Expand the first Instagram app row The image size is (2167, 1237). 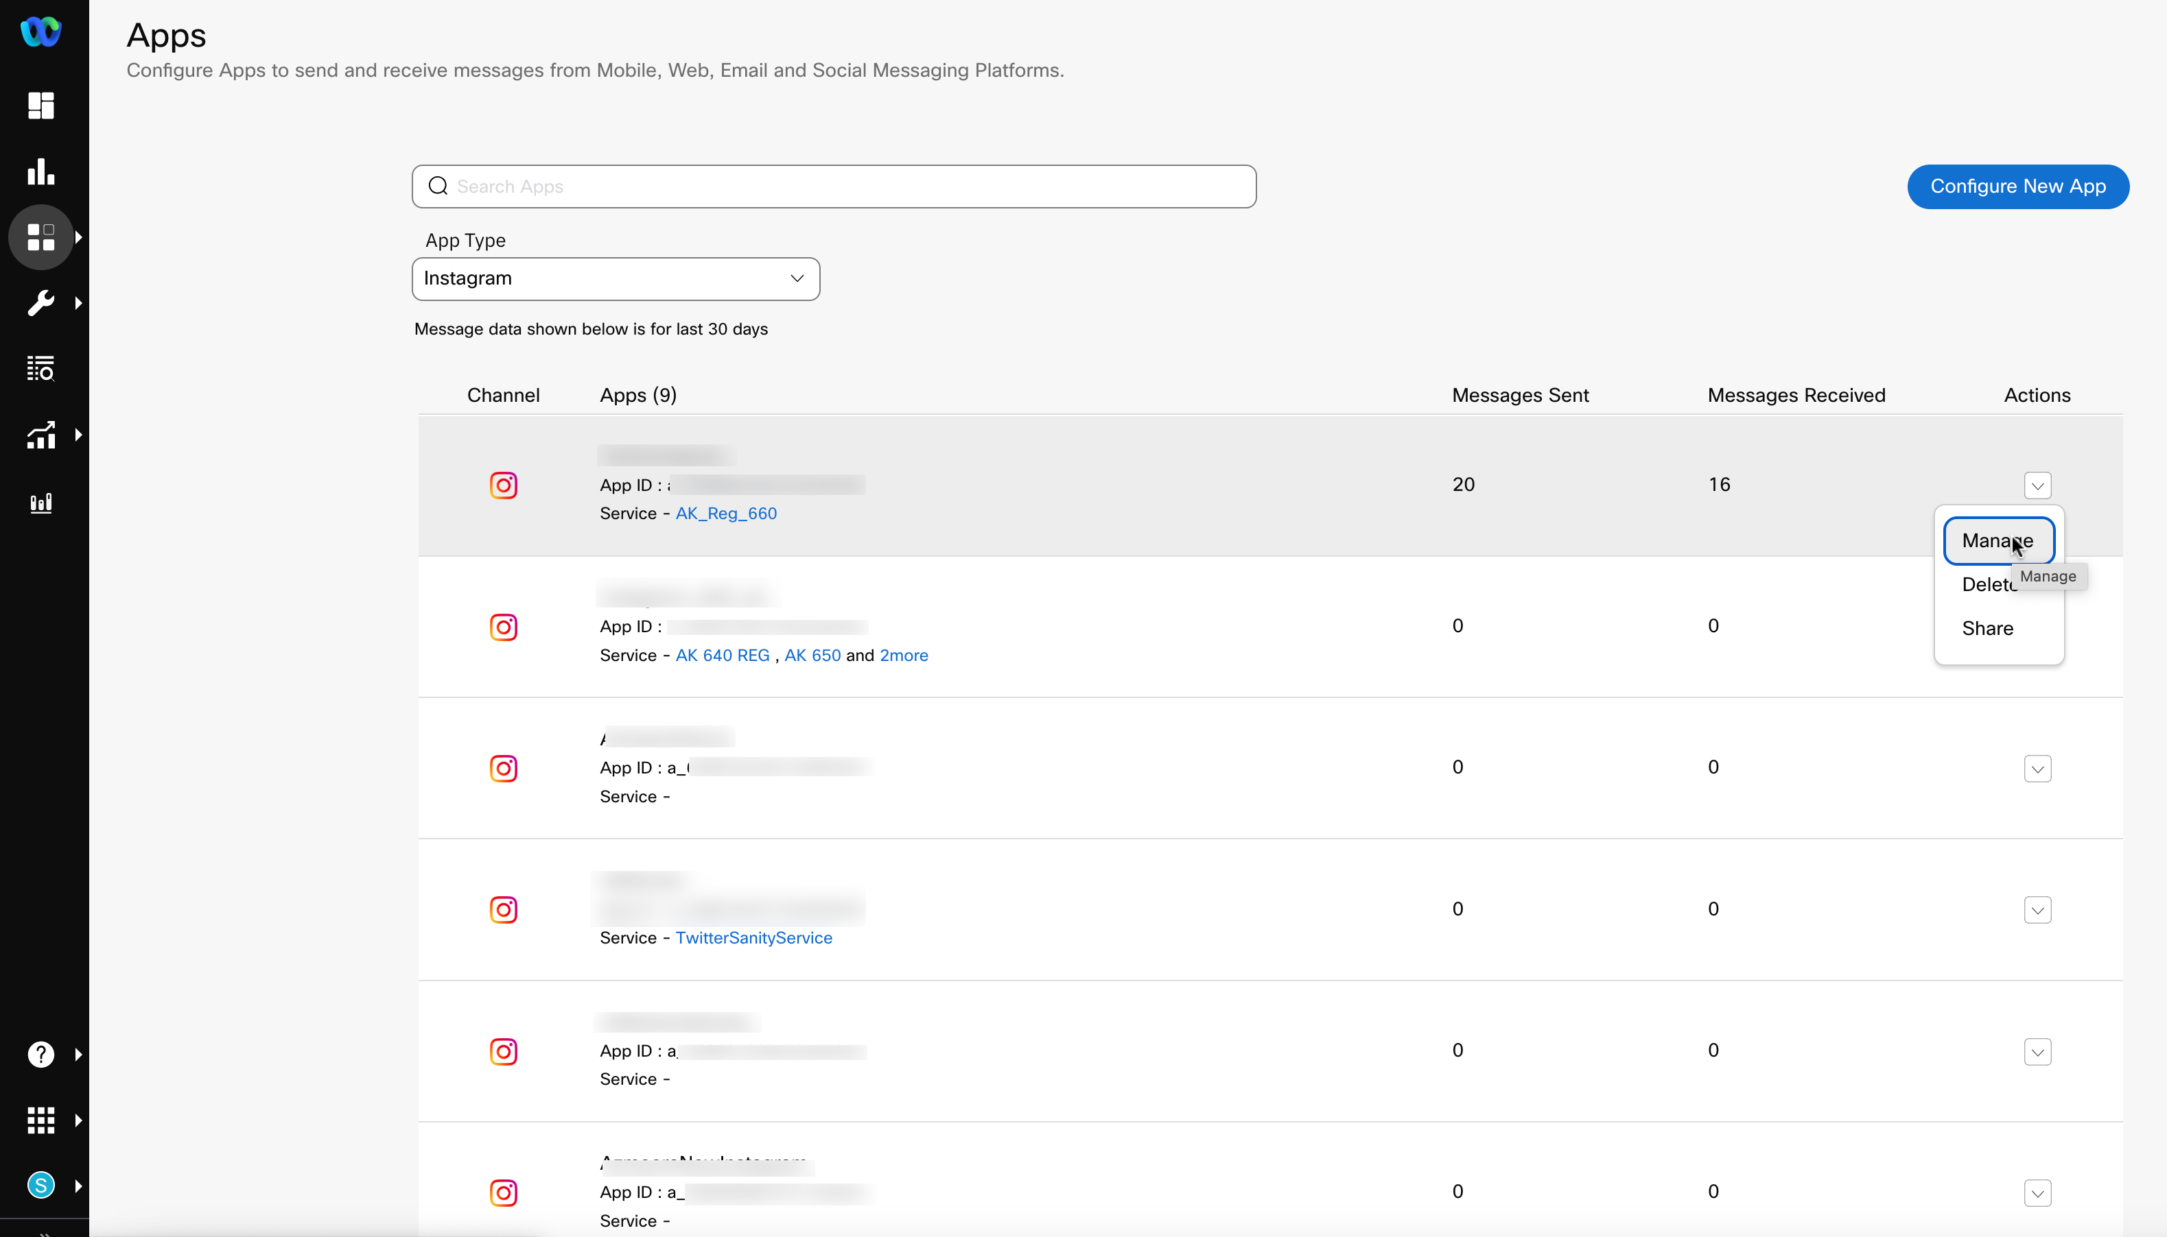[2037, 485]
